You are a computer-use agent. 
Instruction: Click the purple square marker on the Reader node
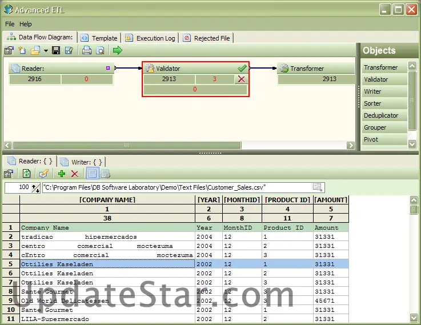(x=108, y=68)
